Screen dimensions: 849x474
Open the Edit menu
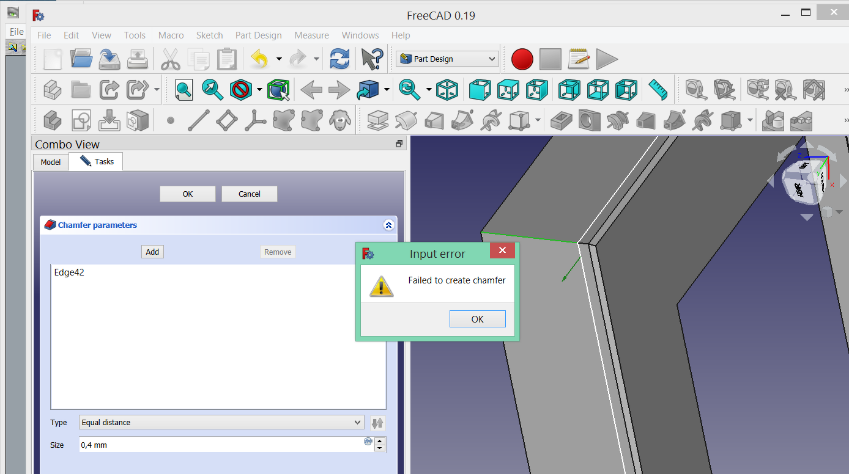(x=72, y=35)
